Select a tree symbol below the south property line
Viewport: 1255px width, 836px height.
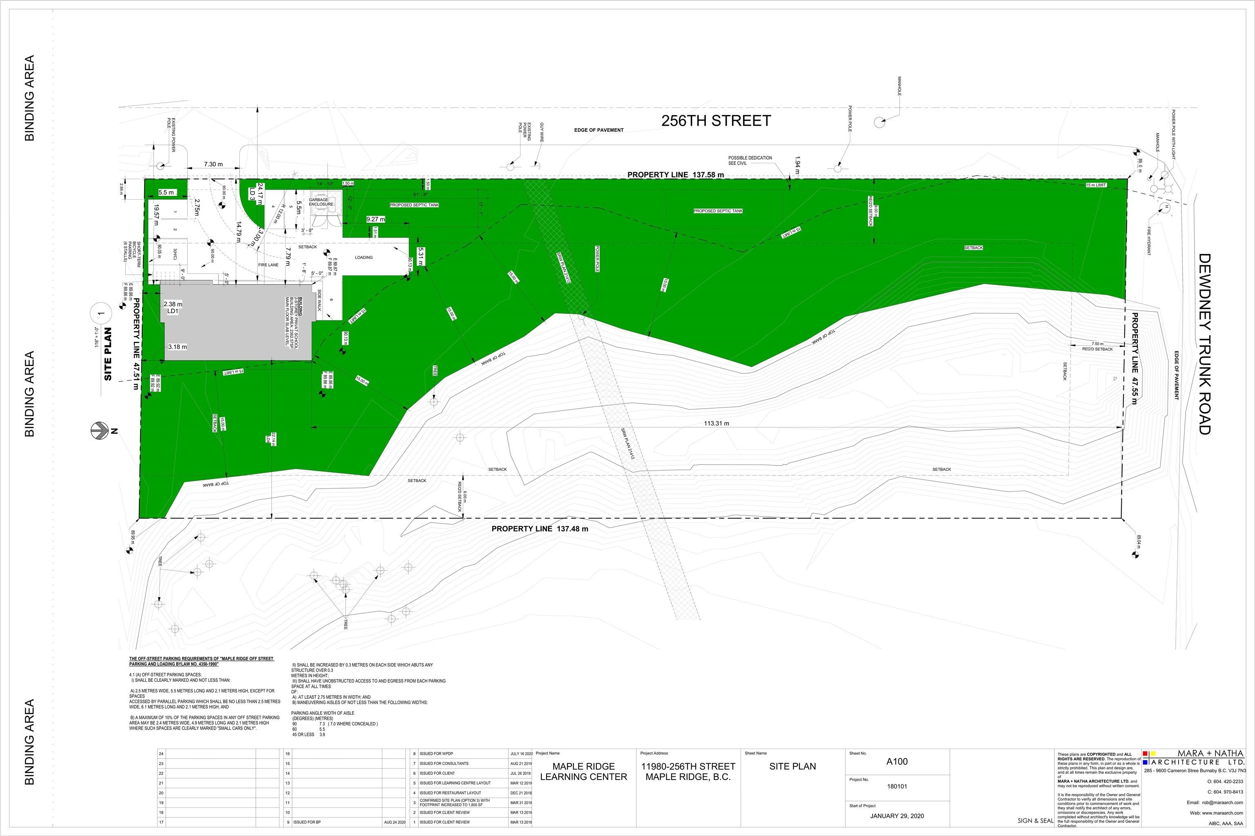tap(158, 605)
